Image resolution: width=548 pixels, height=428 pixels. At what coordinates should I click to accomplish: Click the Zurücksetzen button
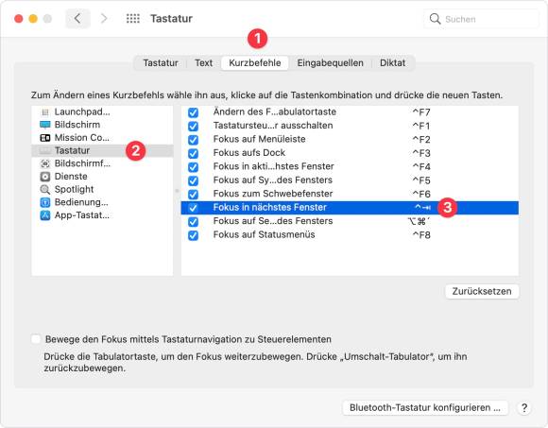482,291
